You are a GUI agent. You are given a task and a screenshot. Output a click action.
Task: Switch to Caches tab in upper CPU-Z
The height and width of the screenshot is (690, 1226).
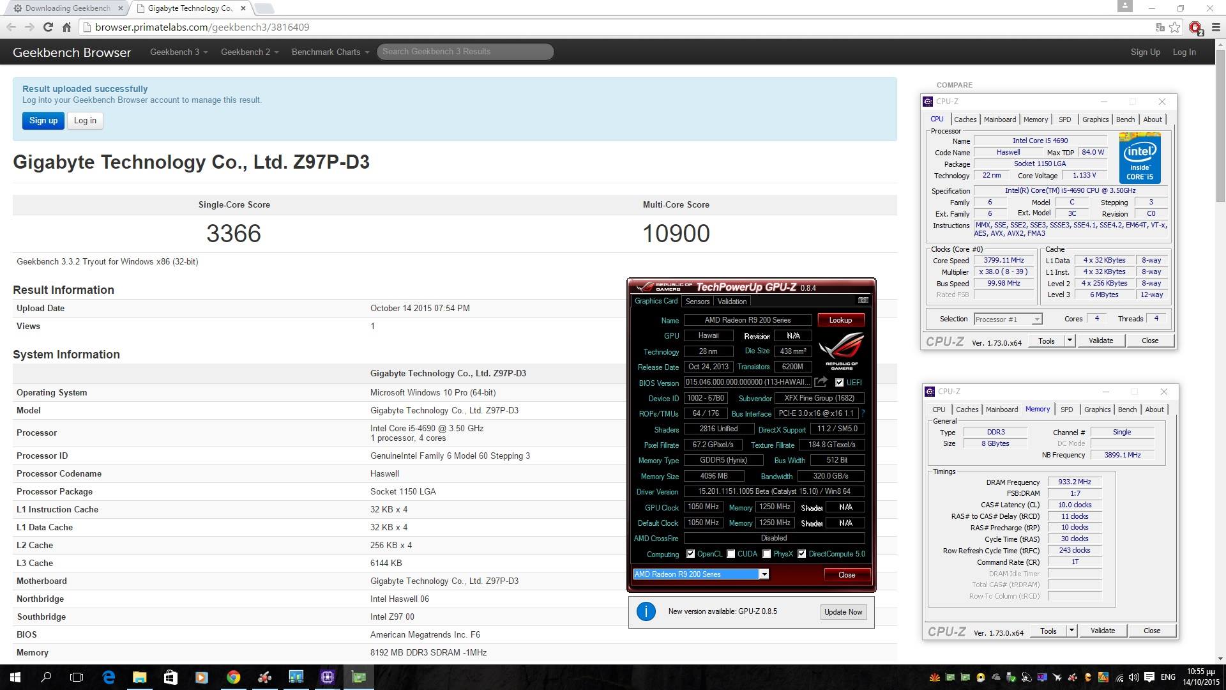pyautogui.click(x=965, y=119)
